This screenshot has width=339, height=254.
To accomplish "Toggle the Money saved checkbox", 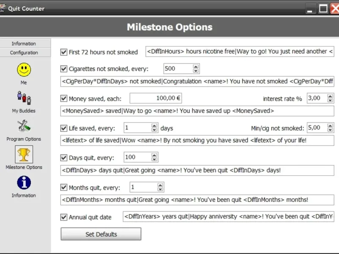I will [64, 99].
